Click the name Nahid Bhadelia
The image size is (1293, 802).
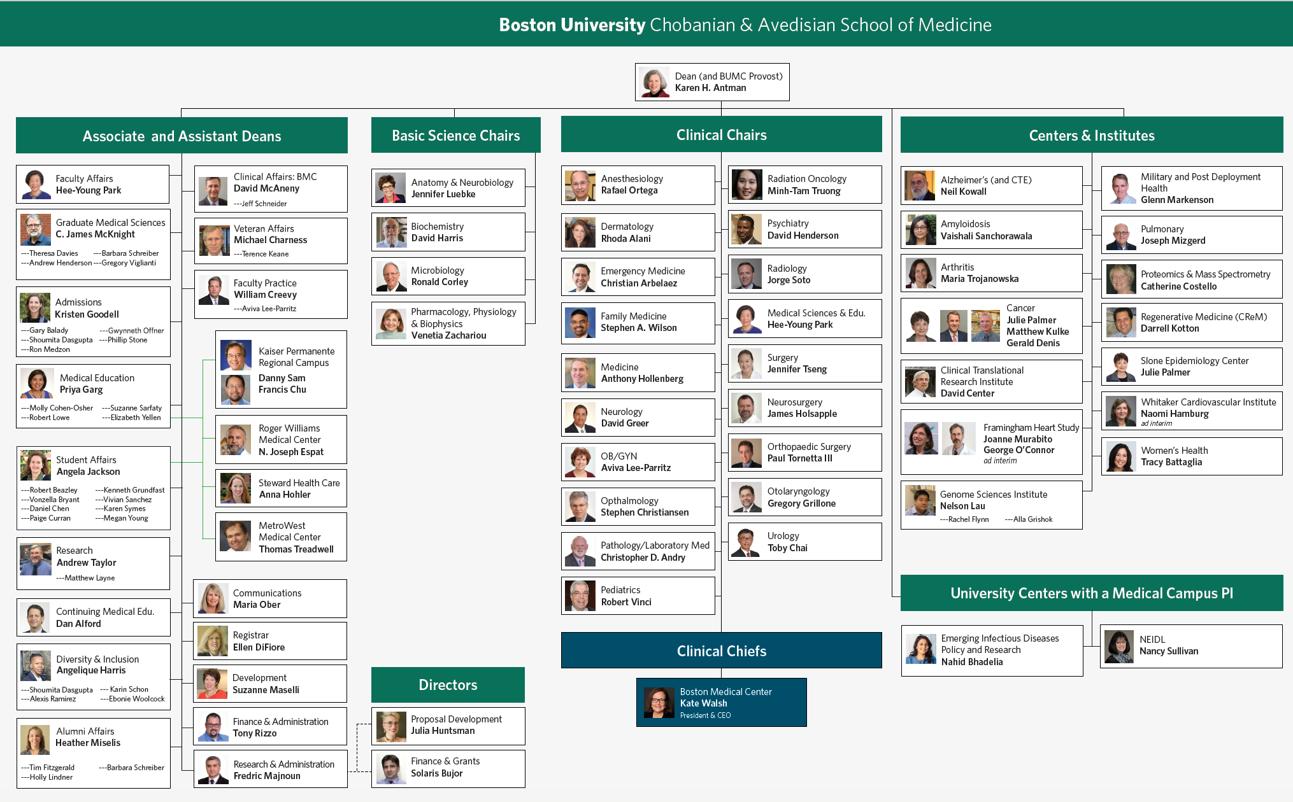point(972,662)
